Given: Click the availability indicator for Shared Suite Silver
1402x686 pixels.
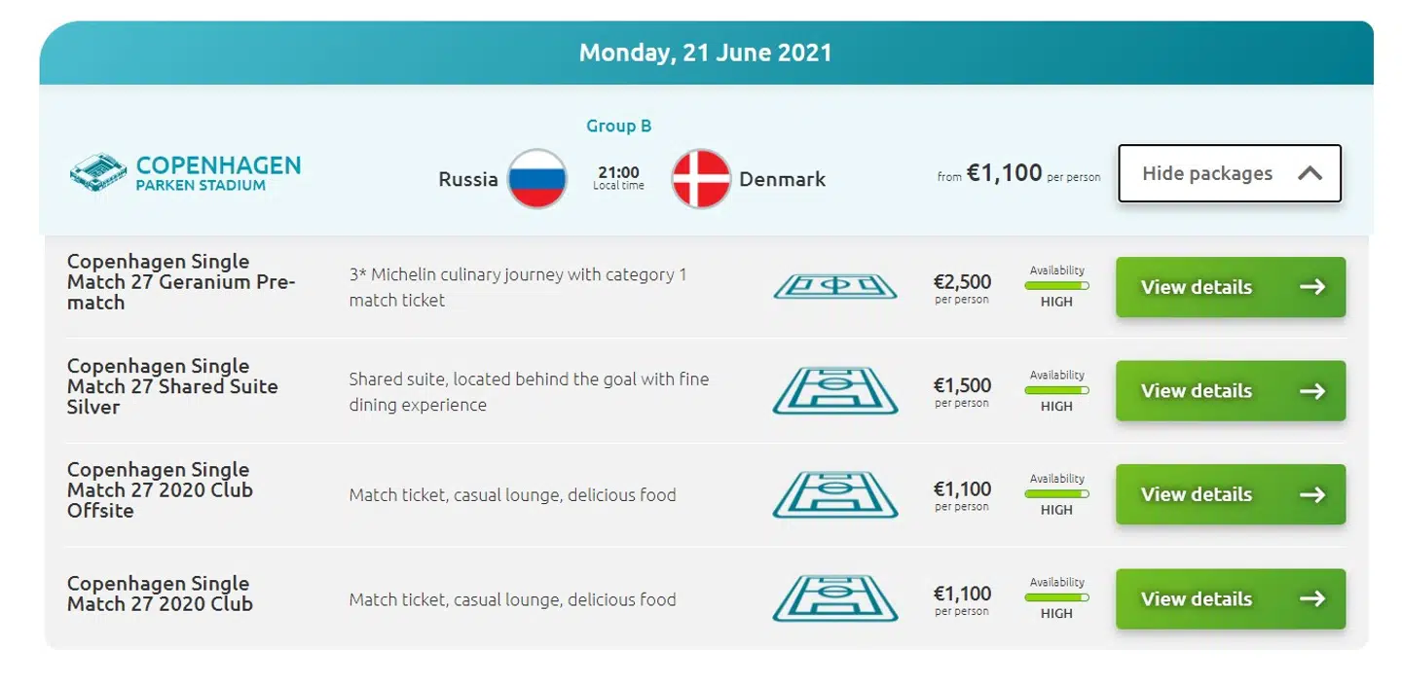Looking at the screenshot, I should (x=1056, y=390).
